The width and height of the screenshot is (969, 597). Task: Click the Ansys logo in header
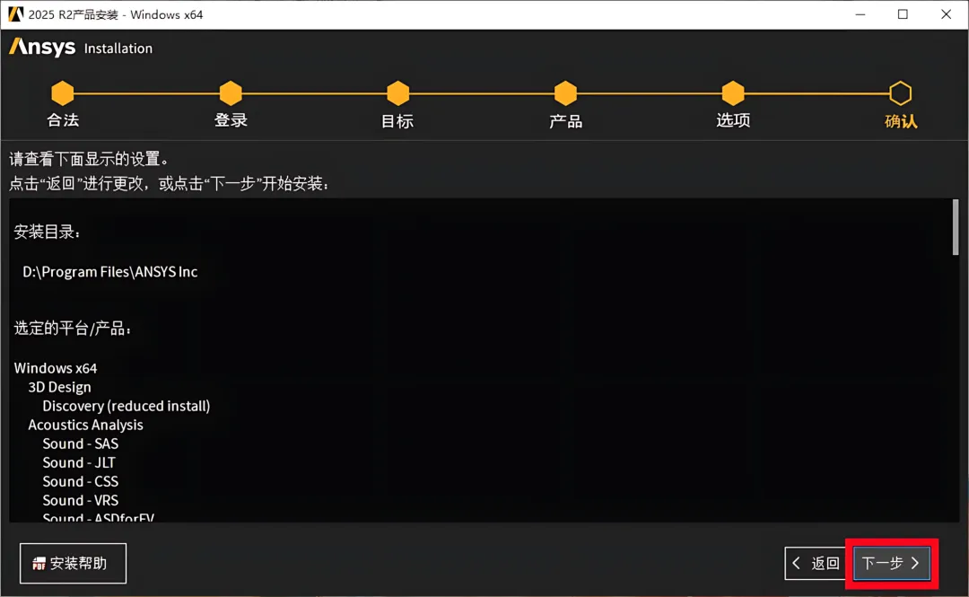click(42, 47)
